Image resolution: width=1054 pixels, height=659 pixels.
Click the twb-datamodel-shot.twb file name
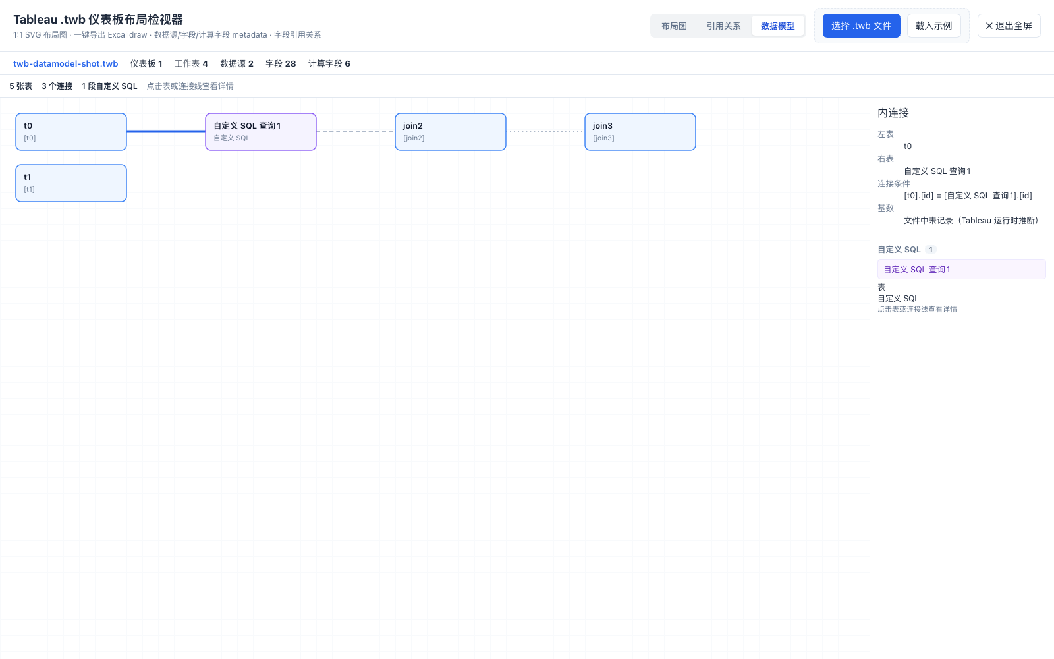click(x=66, y=64)
